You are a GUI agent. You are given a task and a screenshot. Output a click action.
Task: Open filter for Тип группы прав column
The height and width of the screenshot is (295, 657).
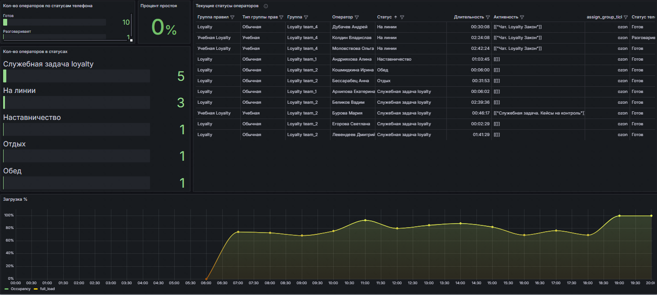click(x=281, y=17)
